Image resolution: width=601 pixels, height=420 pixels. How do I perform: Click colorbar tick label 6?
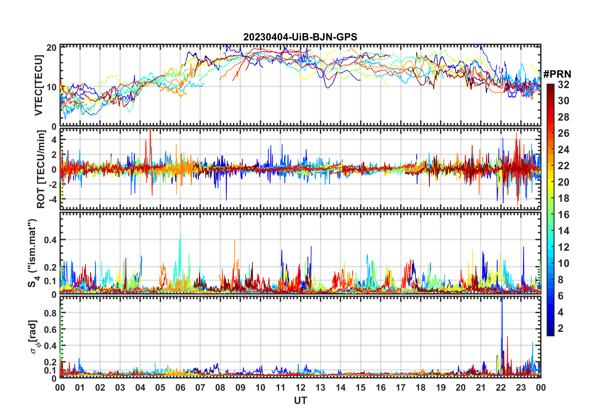tap(561, 296)
